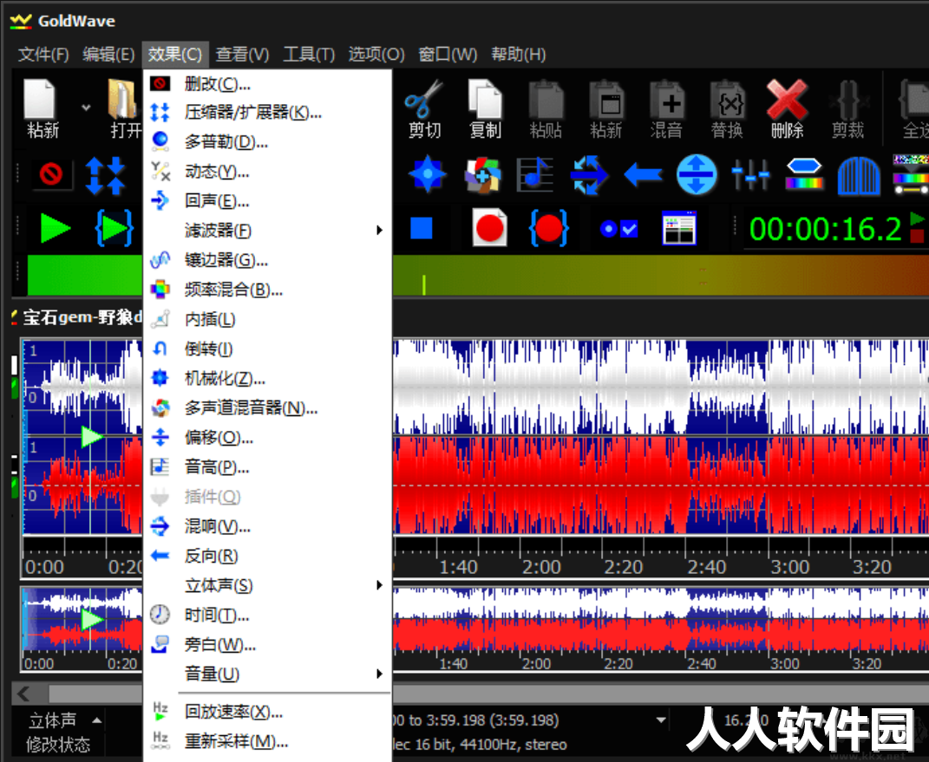Click the blue arch-shaped effect icon
This screenshot has width=929, height=762.
point(859,175)
